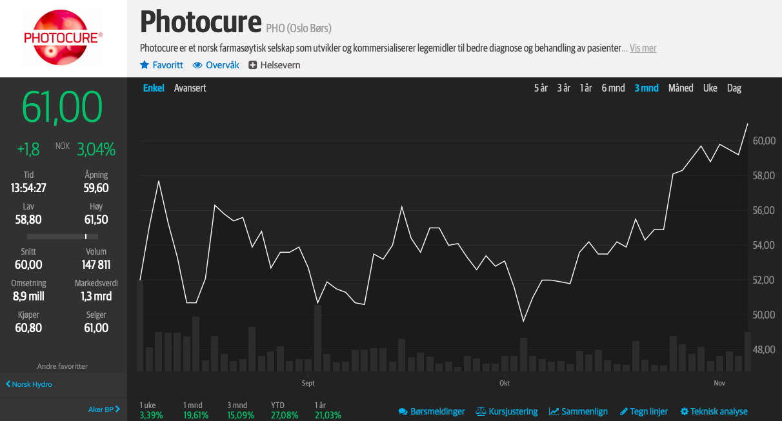
Task: Click the Volum value 147 811
Action: [x=96, y=265]
